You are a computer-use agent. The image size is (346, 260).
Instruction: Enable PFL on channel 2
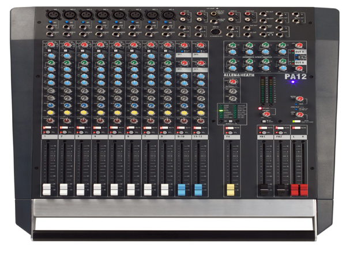(x=65, y=132)
